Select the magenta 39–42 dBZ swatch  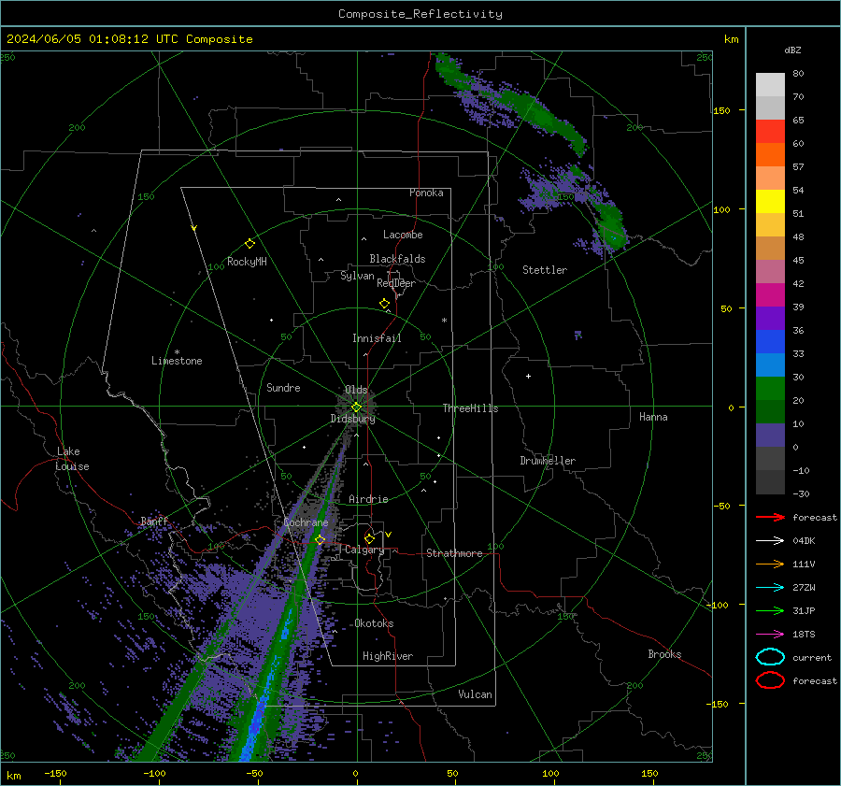(x=770, y=295)
